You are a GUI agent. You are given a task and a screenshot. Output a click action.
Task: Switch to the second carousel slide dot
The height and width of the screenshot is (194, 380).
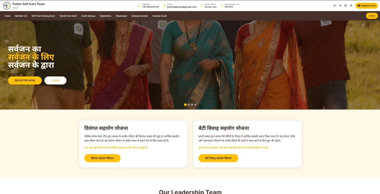coord(189,104)
